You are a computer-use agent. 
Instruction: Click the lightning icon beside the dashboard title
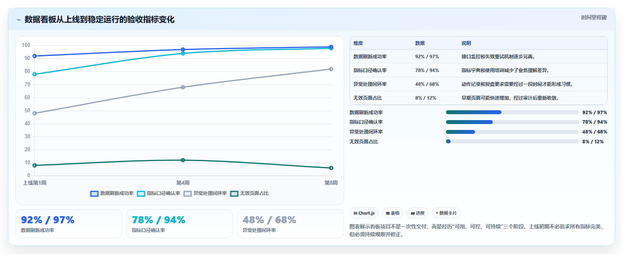pos(19,20)
